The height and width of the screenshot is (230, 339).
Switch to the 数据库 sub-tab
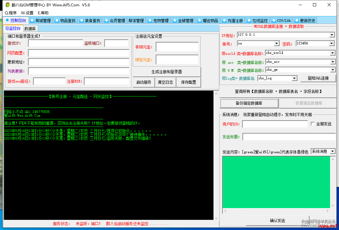pos(30,29)
